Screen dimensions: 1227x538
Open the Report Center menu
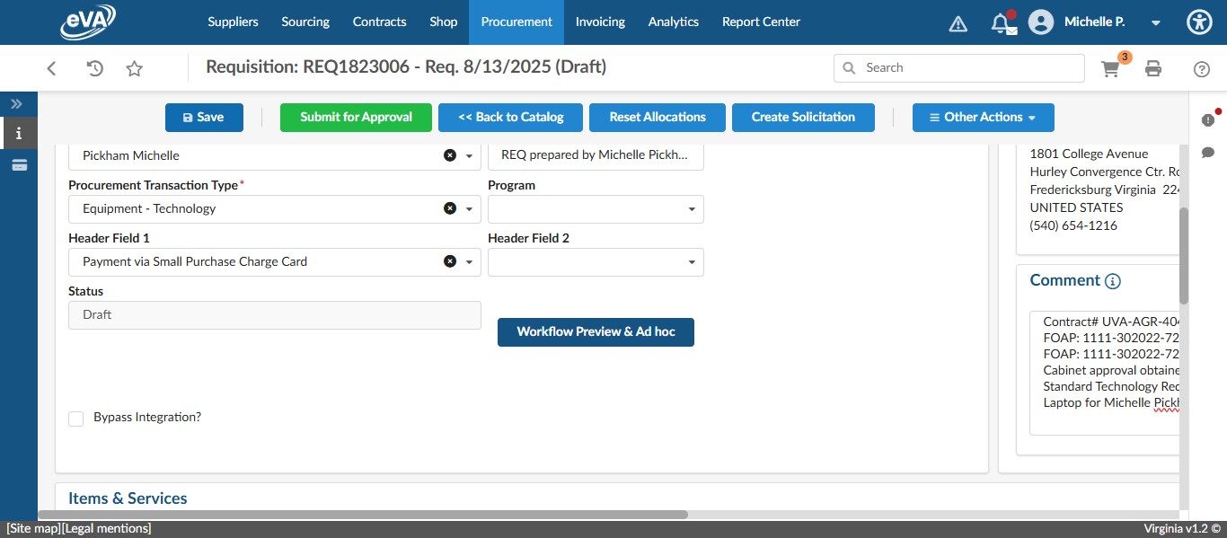point(761,22)
